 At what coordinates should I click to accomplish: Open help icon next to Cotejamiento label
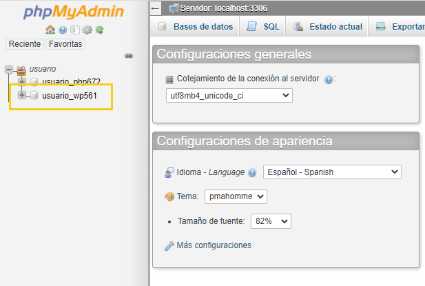pyautogui.click(x=329, y=80)
